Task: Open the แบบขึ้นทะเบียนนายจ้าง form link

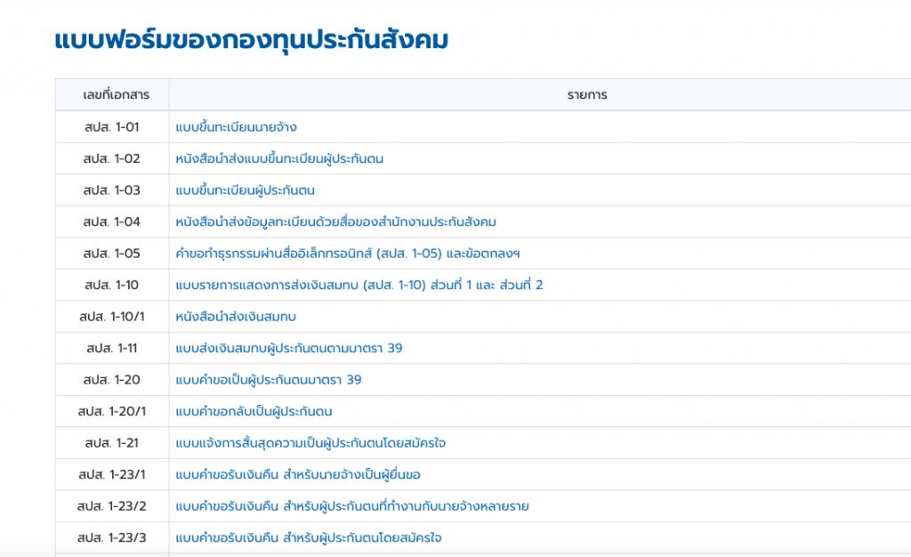Action: tap(235, 126)
